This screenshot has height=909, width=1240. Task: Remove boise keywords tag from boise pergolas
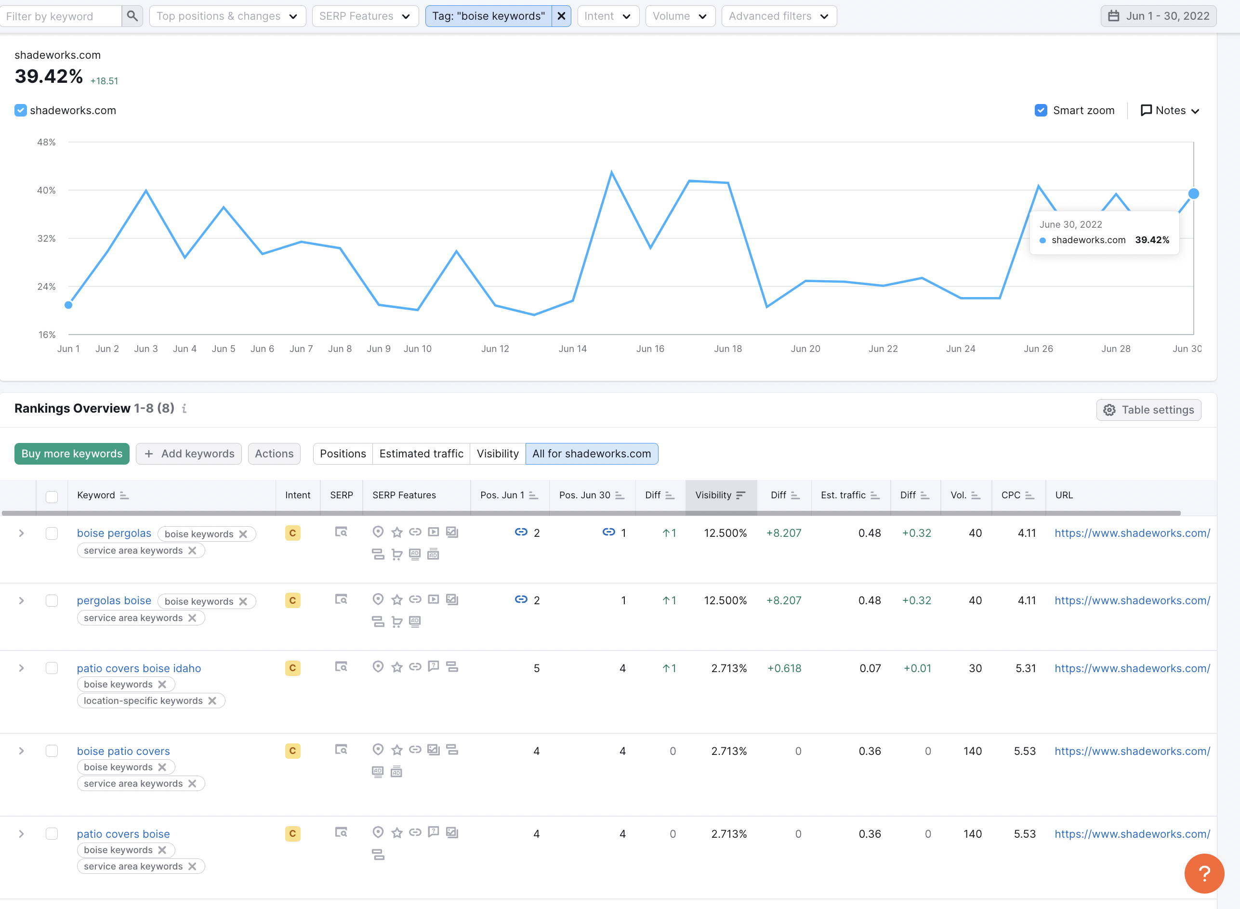coord(243,534)
